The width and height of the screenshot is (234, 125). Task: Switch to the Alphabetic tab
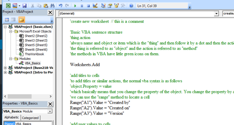click(12, 117)
